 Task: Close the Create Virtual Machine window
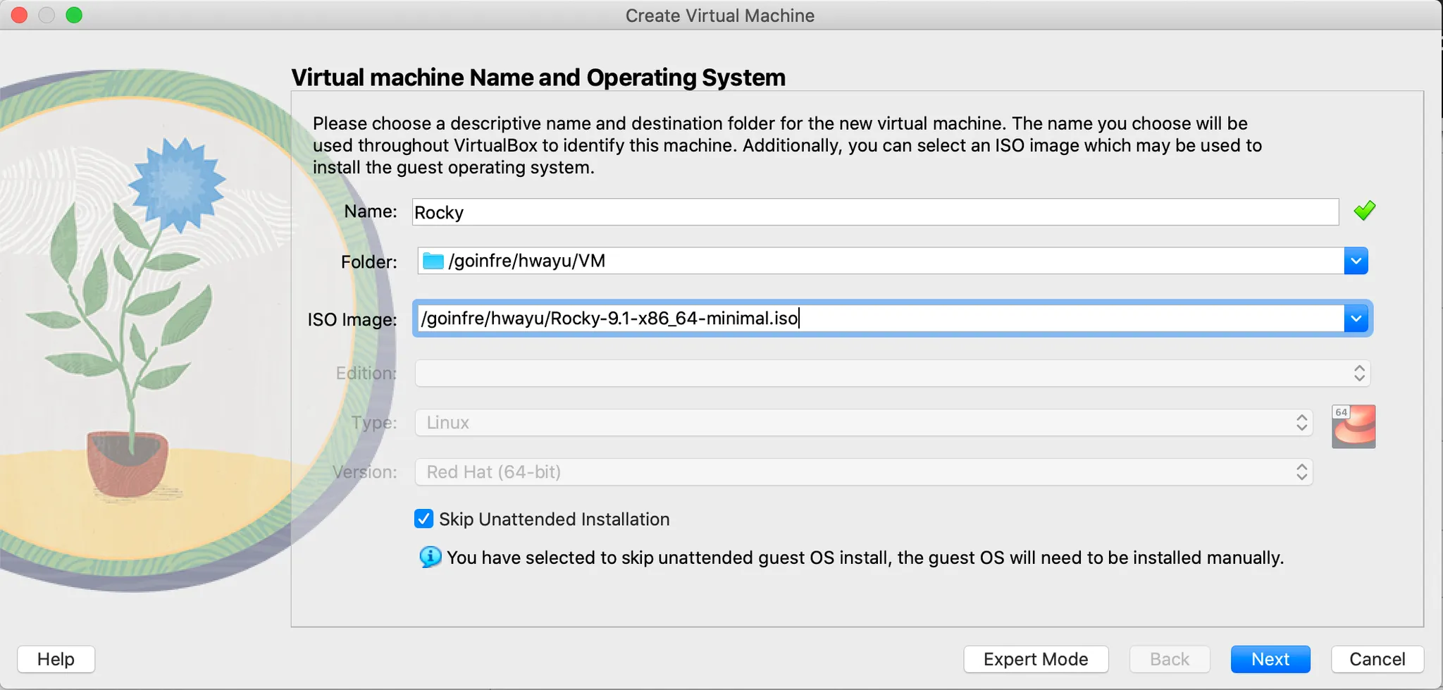point(20,15)
